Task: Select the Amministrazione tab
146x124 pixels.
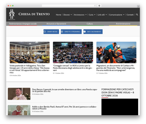Action: (x=123, y=24)
